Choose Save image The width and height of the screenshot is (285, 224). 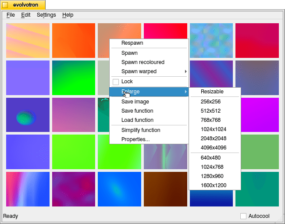[x=149, y=102]
